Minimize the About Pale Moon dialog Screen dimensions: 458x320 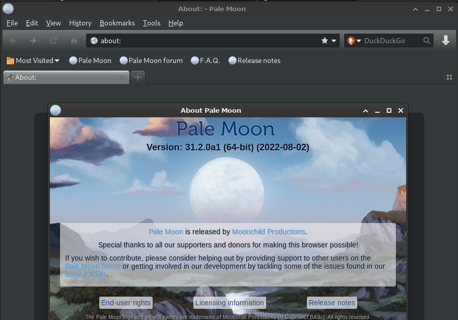377,111
